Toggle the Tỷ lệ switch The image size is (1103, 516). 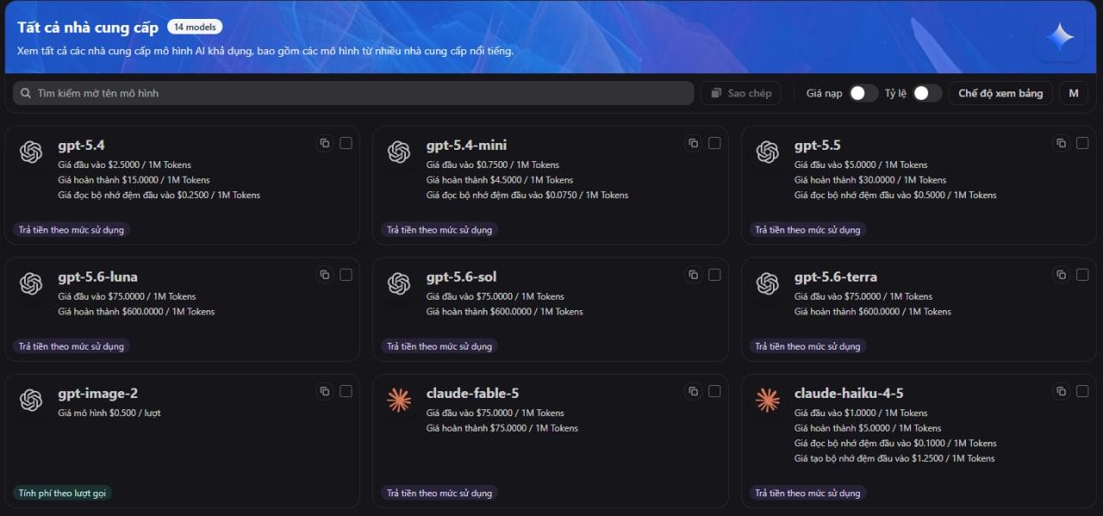927,93
